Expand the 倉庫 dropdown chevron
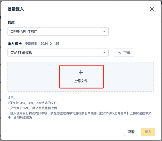The width and height of the screenshot is (162, 141). (x=104, y=32)
